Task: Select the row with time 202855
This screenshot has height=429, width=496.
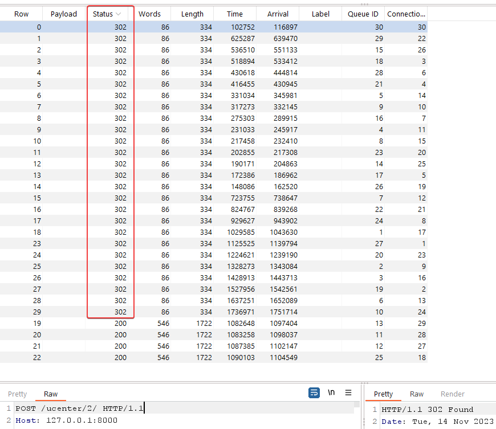Action: point(214,152)
